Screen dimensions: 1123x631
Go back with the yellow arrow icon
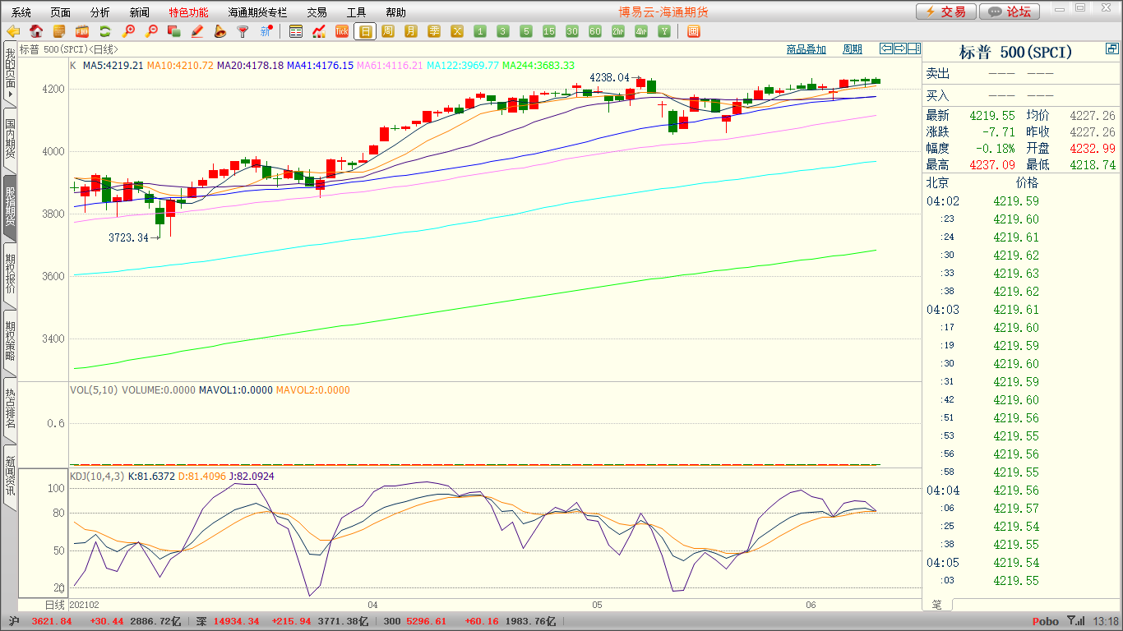coord(13,31)
